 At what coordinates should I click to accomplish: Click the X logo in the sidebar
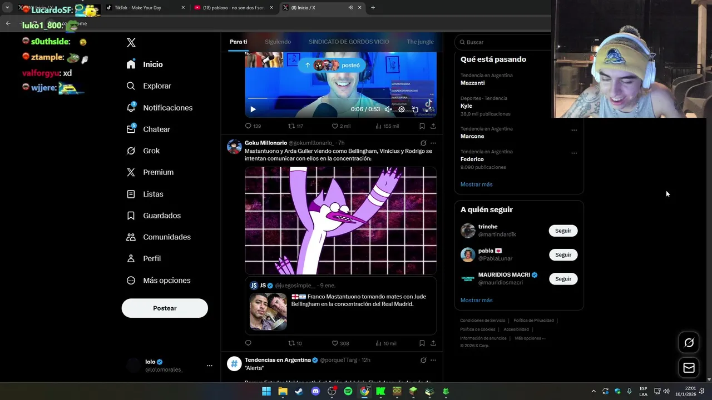[131, 43]
